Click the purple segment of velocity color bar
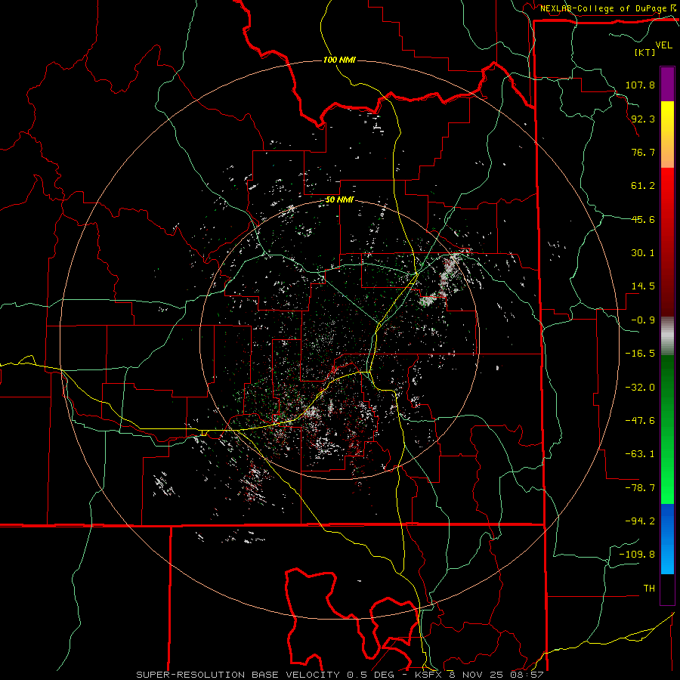 pos(667,84)
